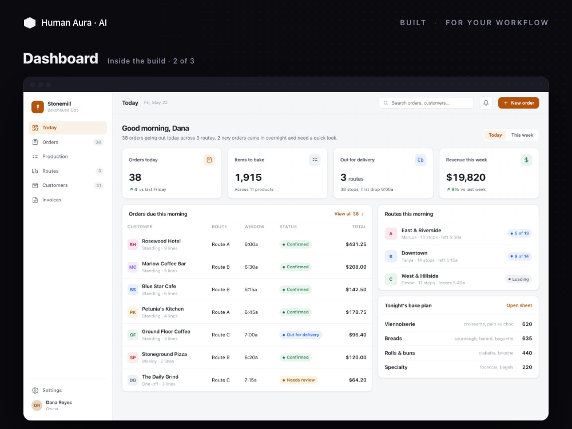Click the dollar icon on Revenue card

click(x=526, y=160)
